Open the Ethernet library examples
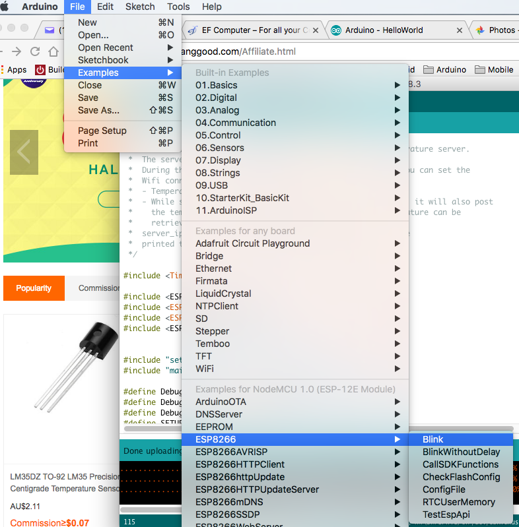519x527 pixels. [295, 268]
